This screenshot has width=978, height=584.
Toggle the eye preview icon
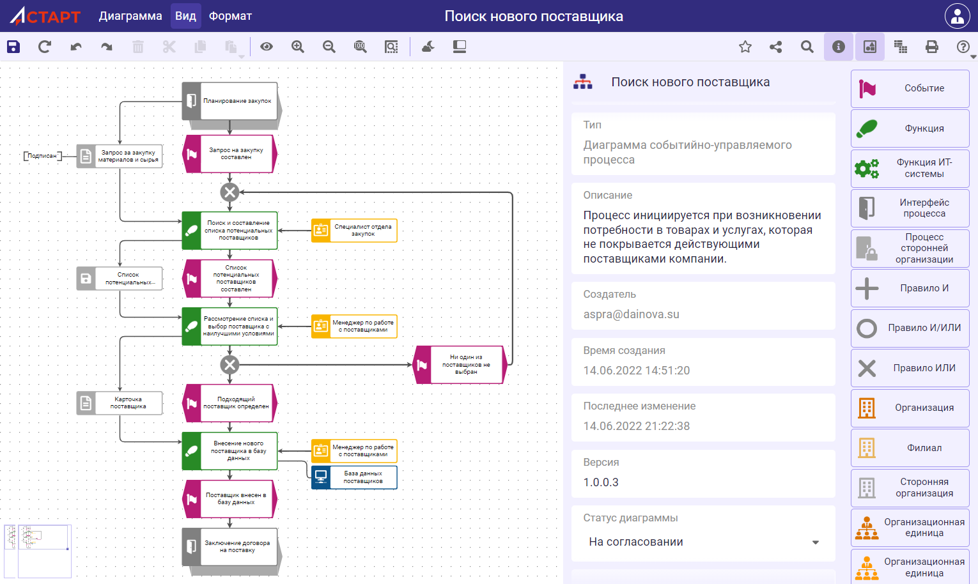[x=267, y=47]
